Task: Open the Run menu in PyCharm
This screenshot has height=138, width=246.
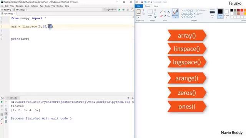Action: click(x=42, y=6)
